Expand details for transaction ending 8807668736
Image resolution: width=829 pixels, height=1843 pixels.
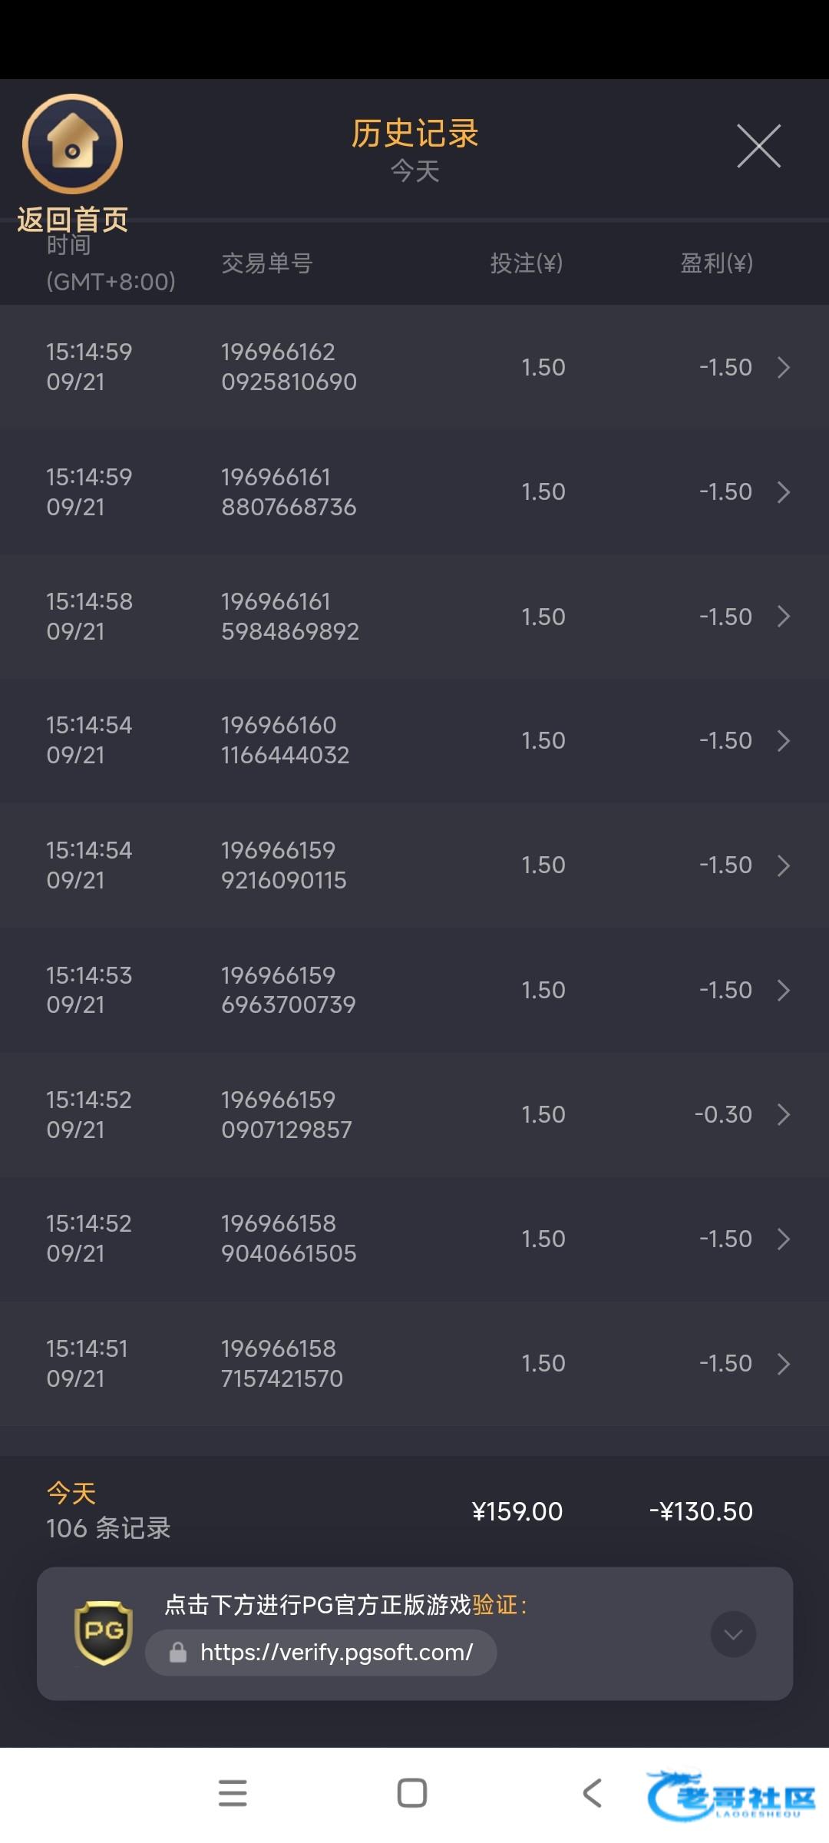(x=783, y=492)
